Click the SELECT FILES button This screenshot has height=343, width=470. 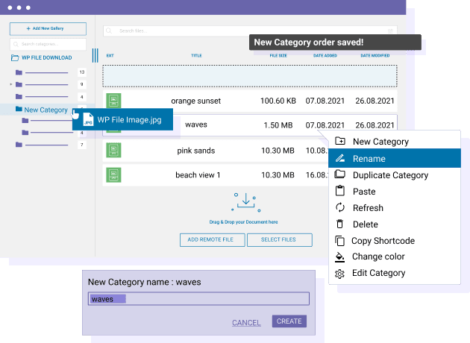point(278,239)
